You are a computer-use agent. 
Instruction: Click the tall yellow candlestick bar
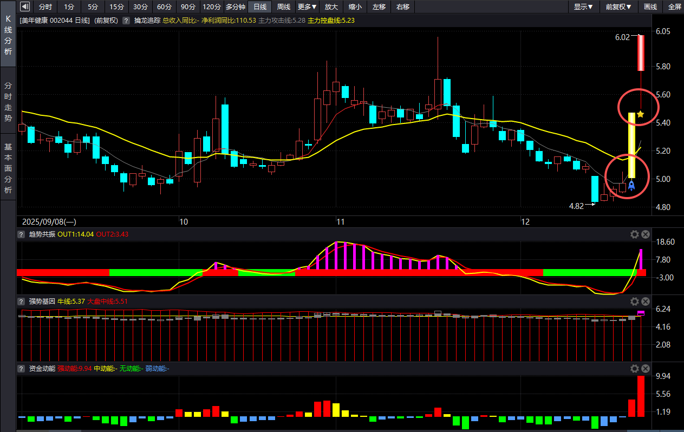coord(631,145)
